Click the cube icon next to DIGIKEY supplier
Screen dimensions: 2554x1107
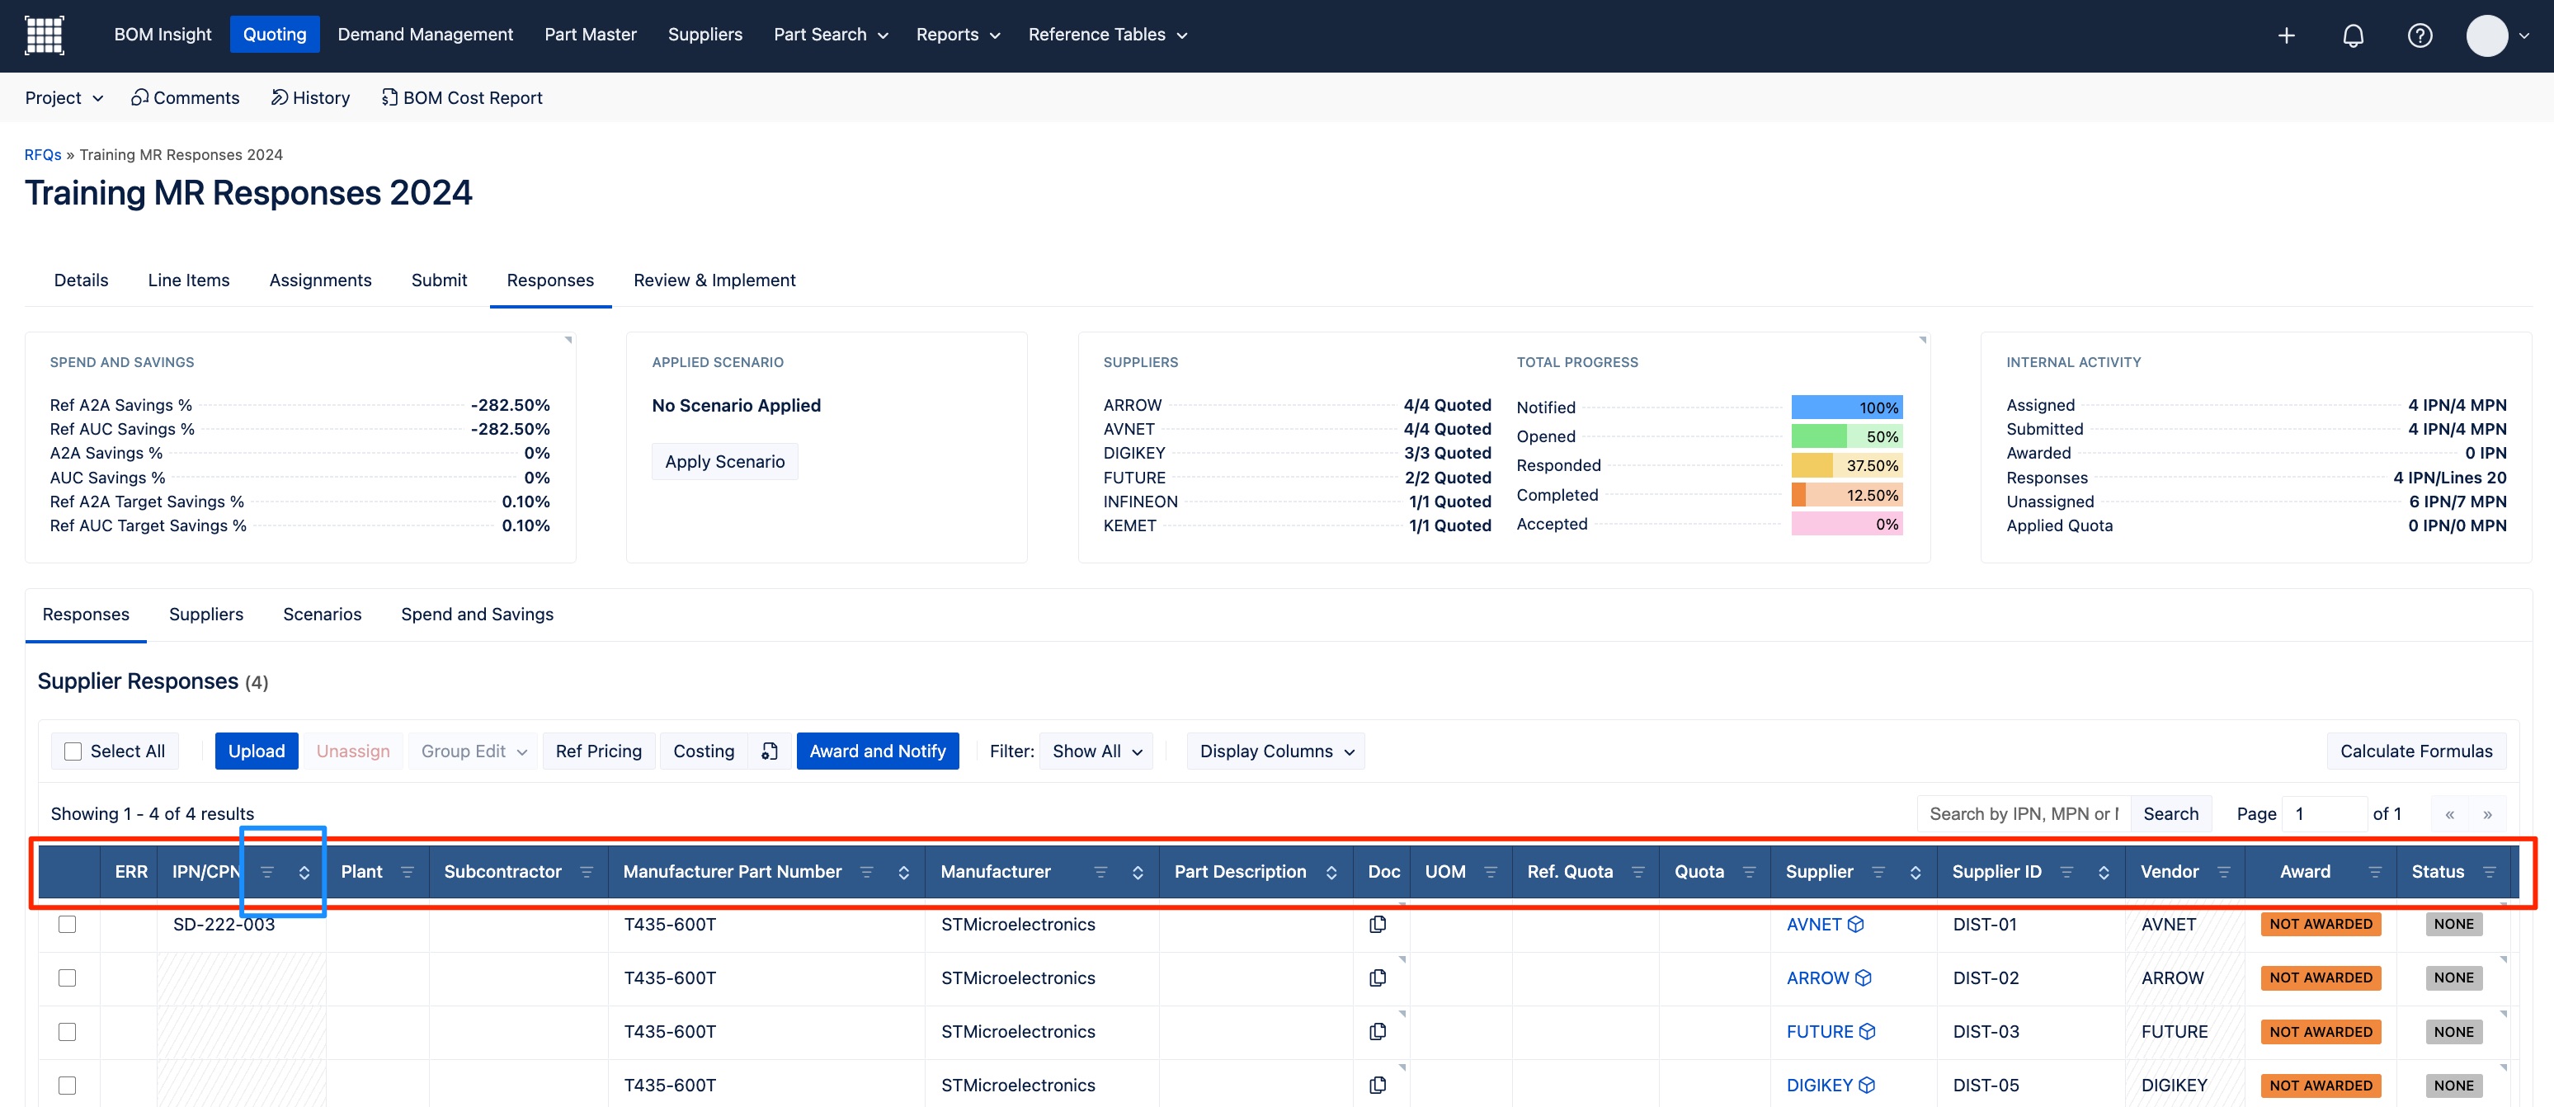pos(1867,1086)
